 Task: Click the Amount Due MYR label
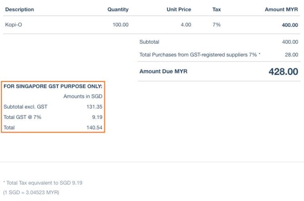163,71
